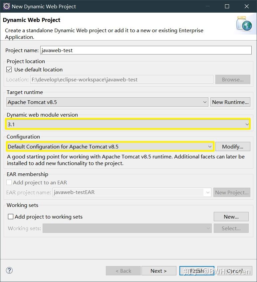Click New under Working sets
The width and height of the screenshot is (257, 282).
point(231,217)
